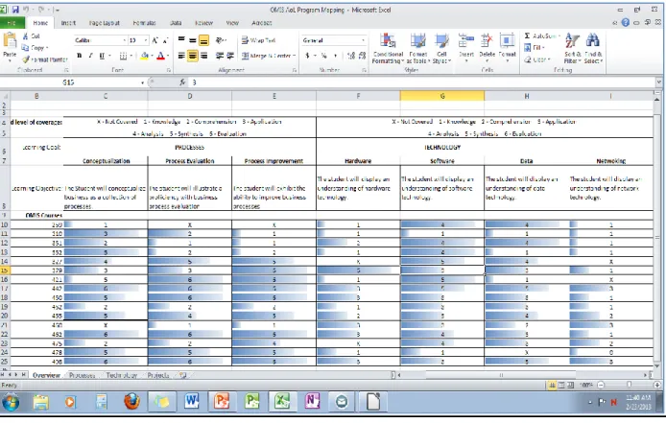Image resolution: width=666 pixels, height=423 pixels.
Task: Toggle Align Text Right
Action: pyautogui.click(x=203, y=56)
